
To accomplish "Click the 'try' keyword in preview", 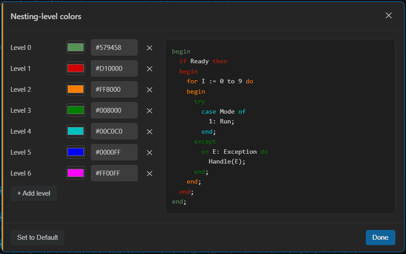I will tap(199, 102).
